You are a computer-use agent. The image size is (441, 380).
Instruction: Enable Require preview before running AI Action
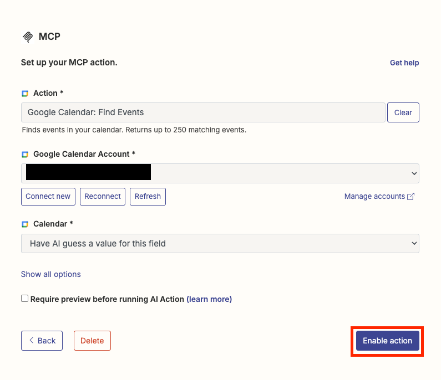tap(24, 299)
